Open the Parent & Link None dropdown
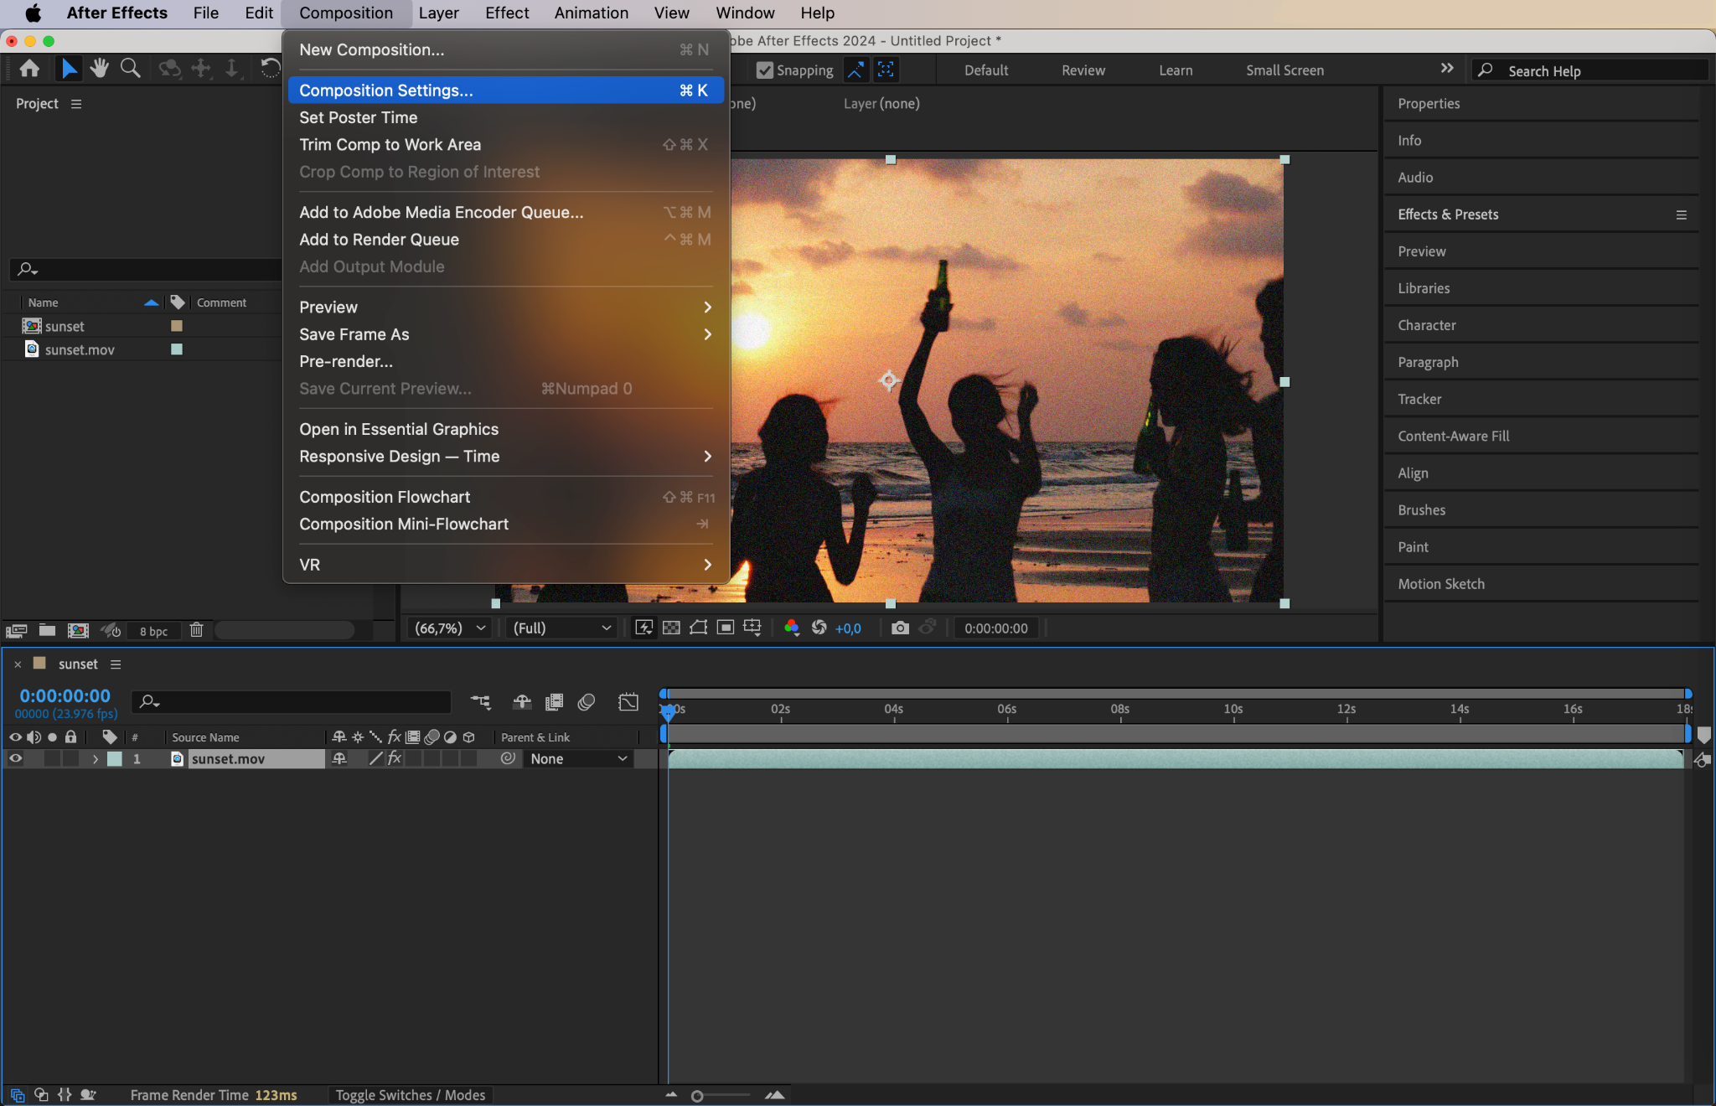This screenshot has height=1106, width=1716. click(x=578, y=758)
